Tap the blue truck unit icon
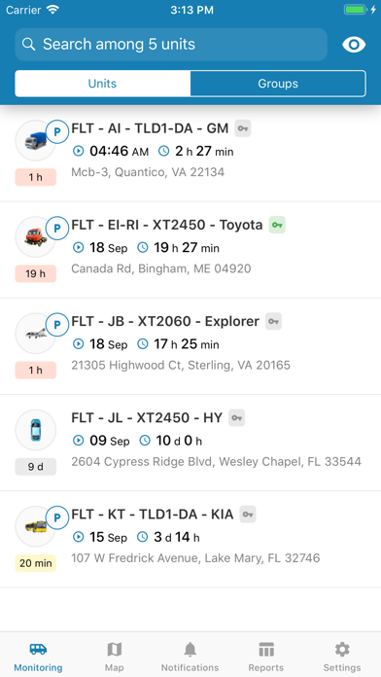Viewport: 381px width, 677px height. [x=35, y=140]
